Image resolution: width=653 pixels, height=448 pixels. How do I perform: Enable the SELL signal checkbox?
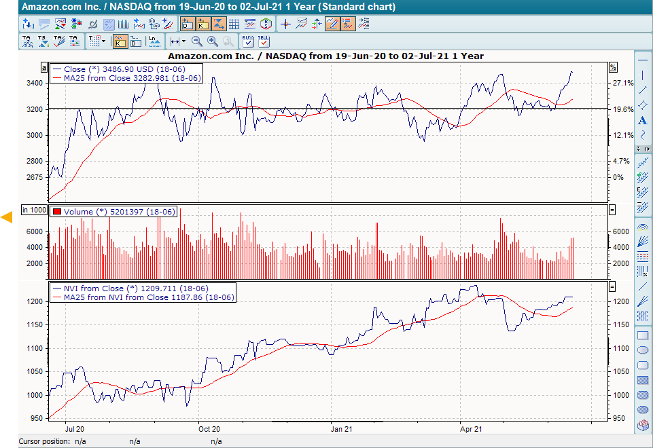[263, 41]
